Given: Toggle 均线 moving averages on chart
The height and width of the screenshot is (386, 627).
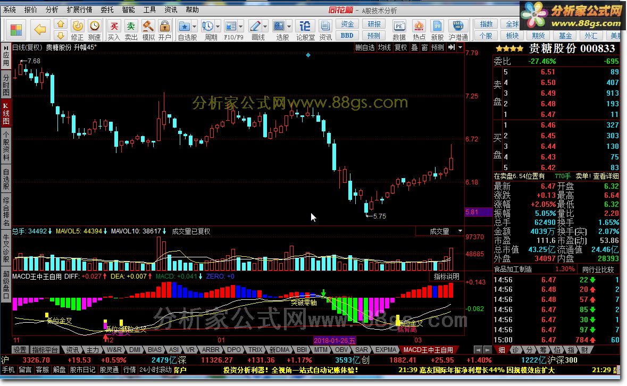Looking at the screenshot, I should (x=384, y=47).
